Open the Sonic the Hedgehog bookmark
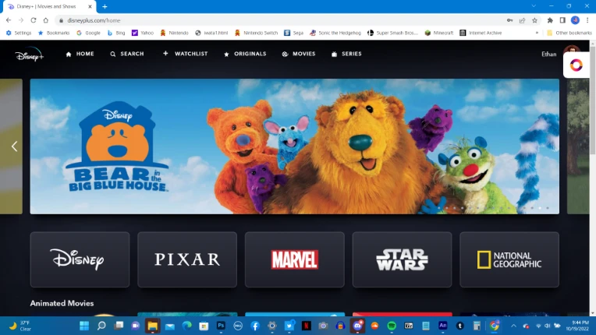Screen dimensions: 596x335 click(335, 33)
